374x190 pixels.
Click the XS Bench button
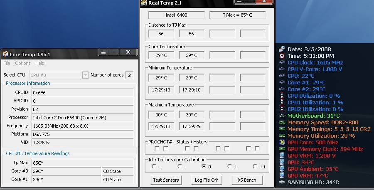[247, 180]
